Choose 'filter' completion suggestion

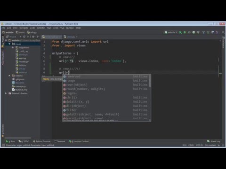click(x=105, y=110)
